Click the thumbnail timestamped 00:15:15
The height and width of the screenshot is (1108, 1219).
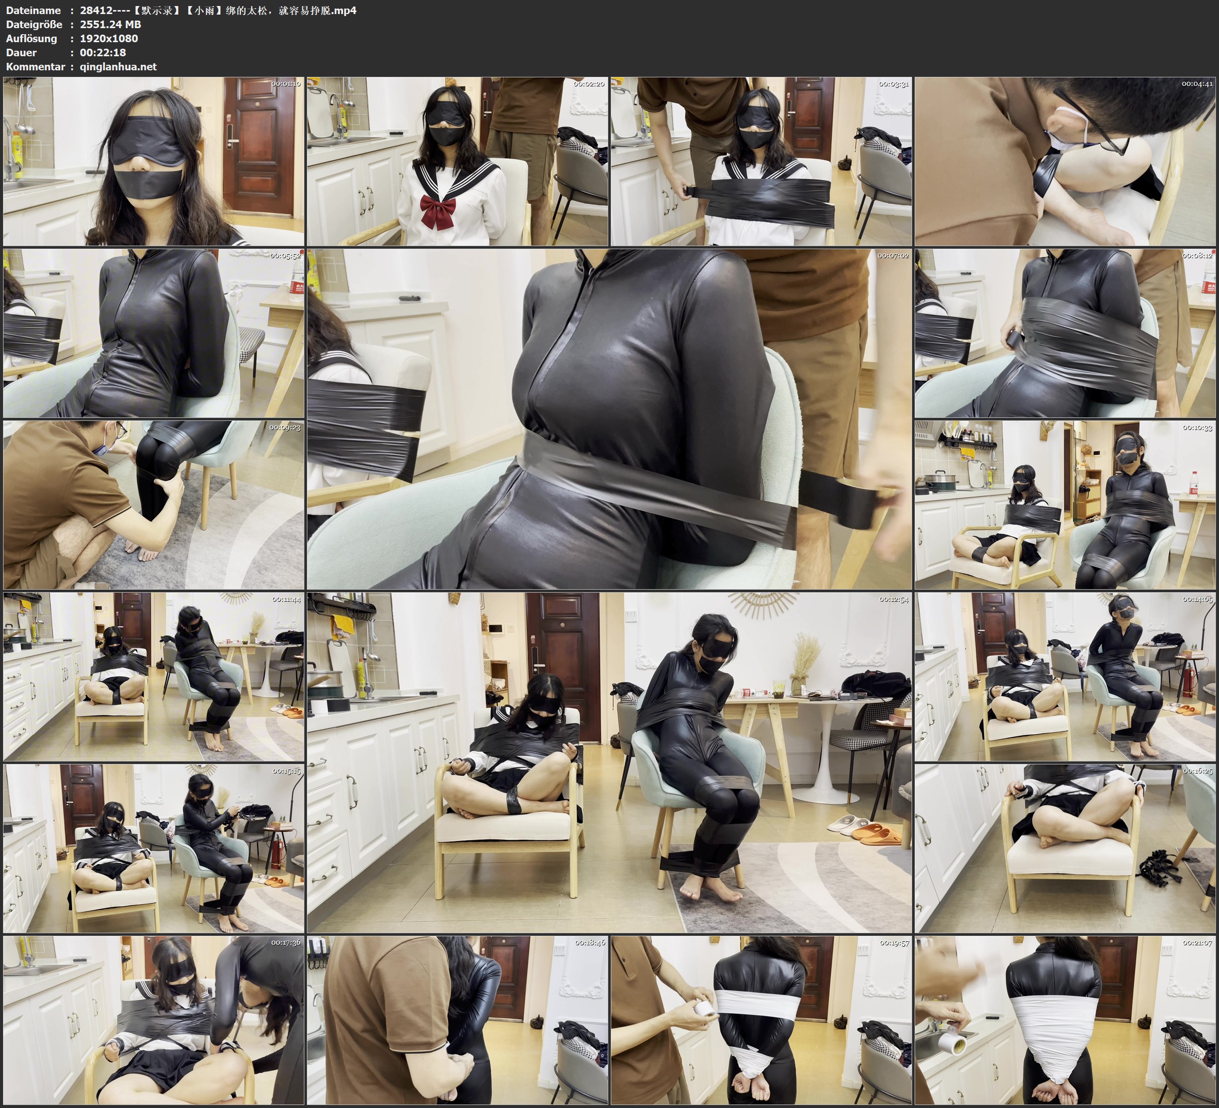(x=154, y=848)
